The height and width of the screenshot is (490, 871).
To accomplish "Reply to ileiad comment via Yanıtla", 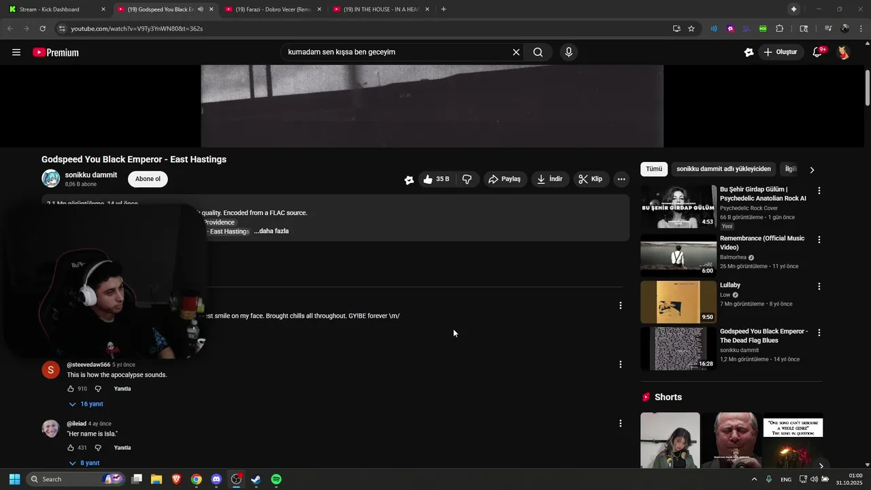I will (x=122, y=448).
